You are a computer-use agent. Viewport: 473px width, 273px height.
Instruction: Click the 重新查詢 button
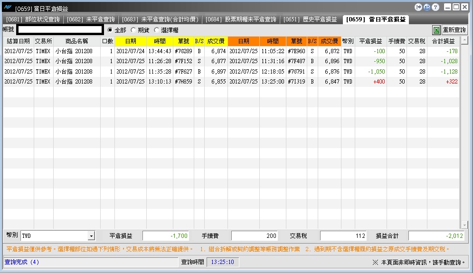click(454, 30)
